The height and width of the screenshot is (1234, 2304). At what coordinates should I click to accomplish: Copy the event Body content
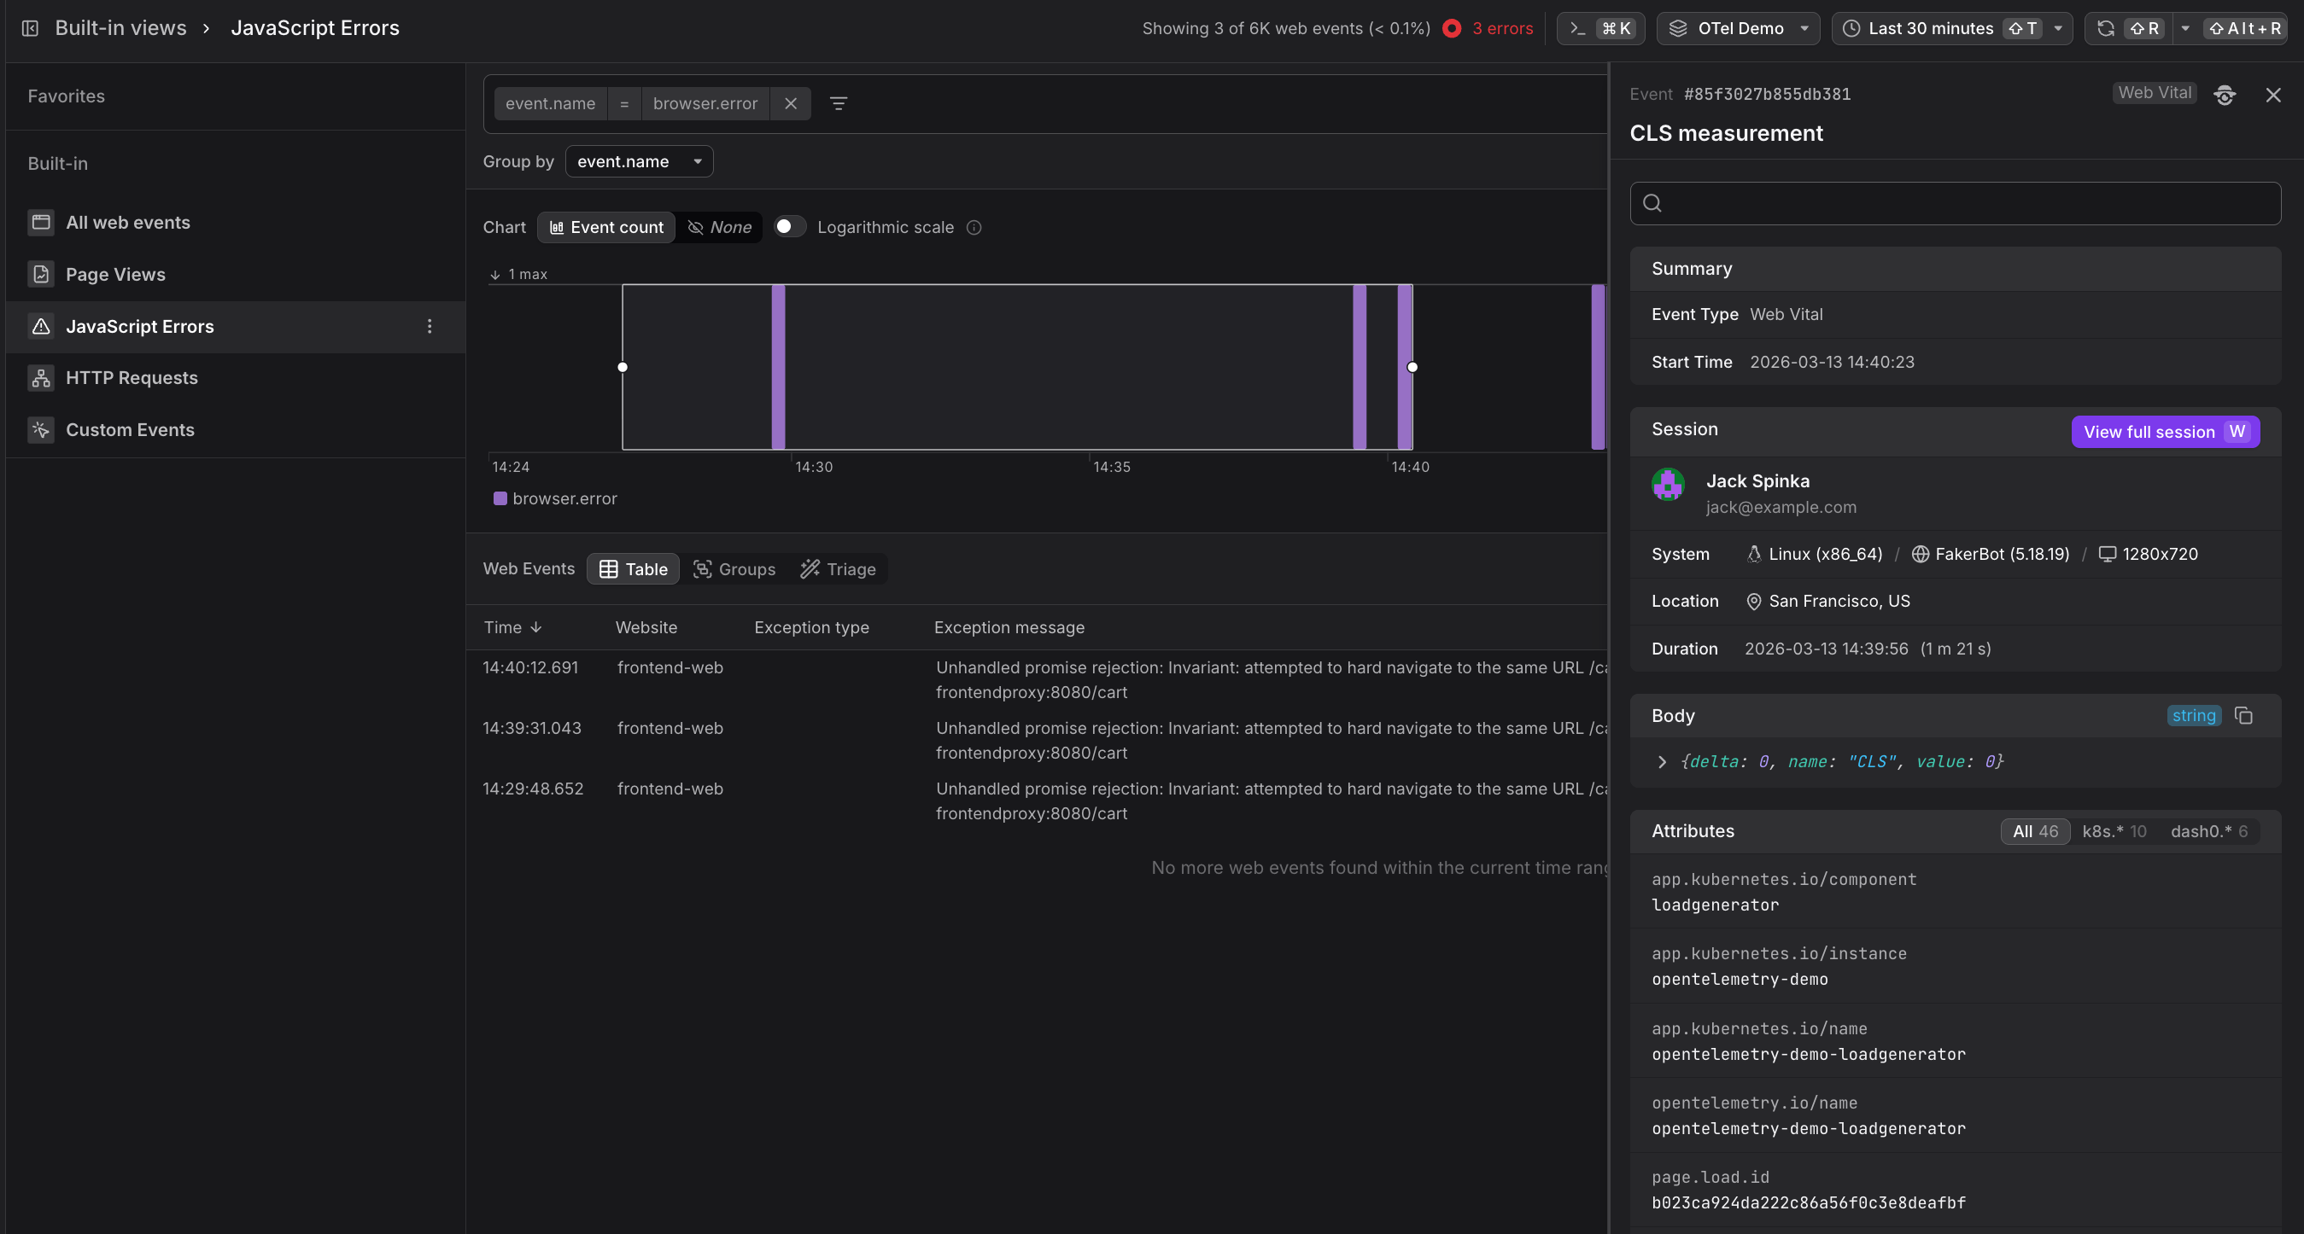(x=2243, y=716)
